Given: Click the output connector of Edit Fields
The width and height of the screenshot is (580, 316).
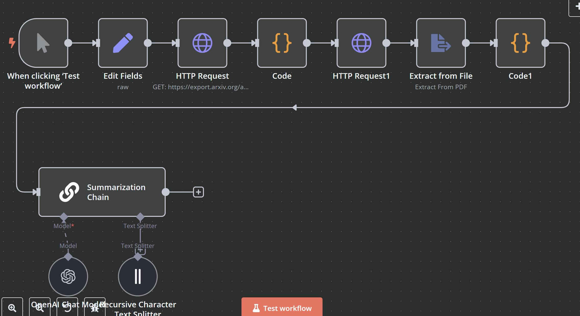Looking at the screenshot, I should pyautogui.click(x=148, y=43).
